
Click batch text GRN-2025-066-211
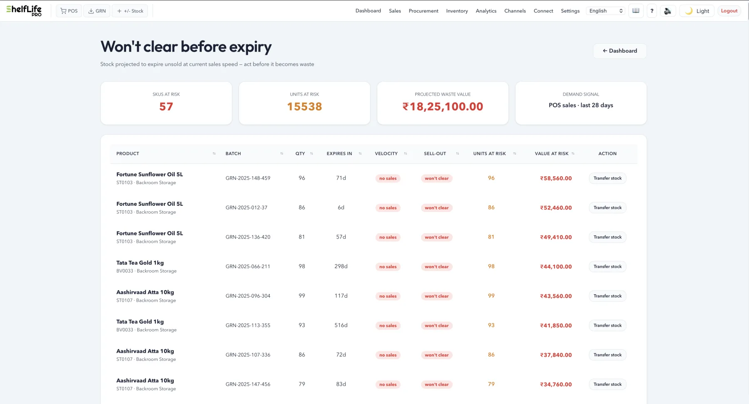tap(248, 267)
